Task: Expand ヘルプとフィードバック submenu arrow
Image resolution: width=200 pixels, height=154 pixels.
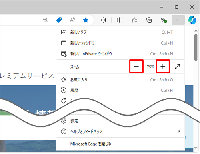Action: [180, 131]
